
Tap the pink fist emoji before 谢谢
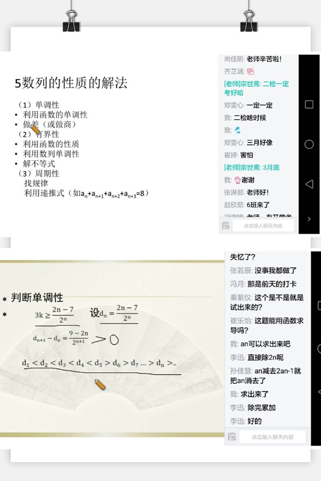point(237,180)
